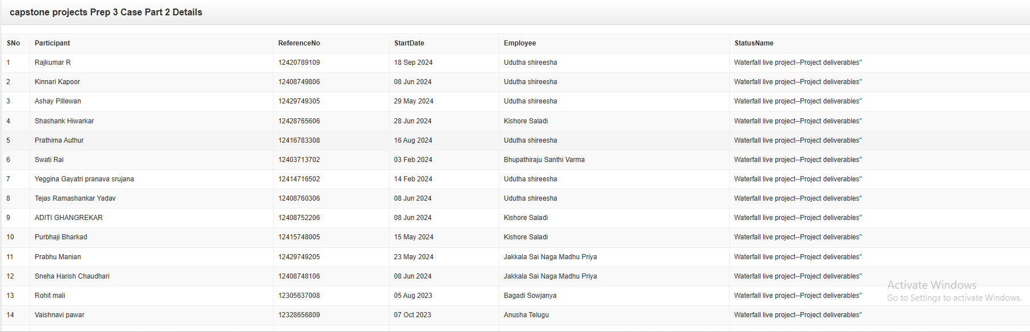Click the SNo column header
Viewport: 1030px width, 332px height.
pyautogui.click(x=14, y=43)
